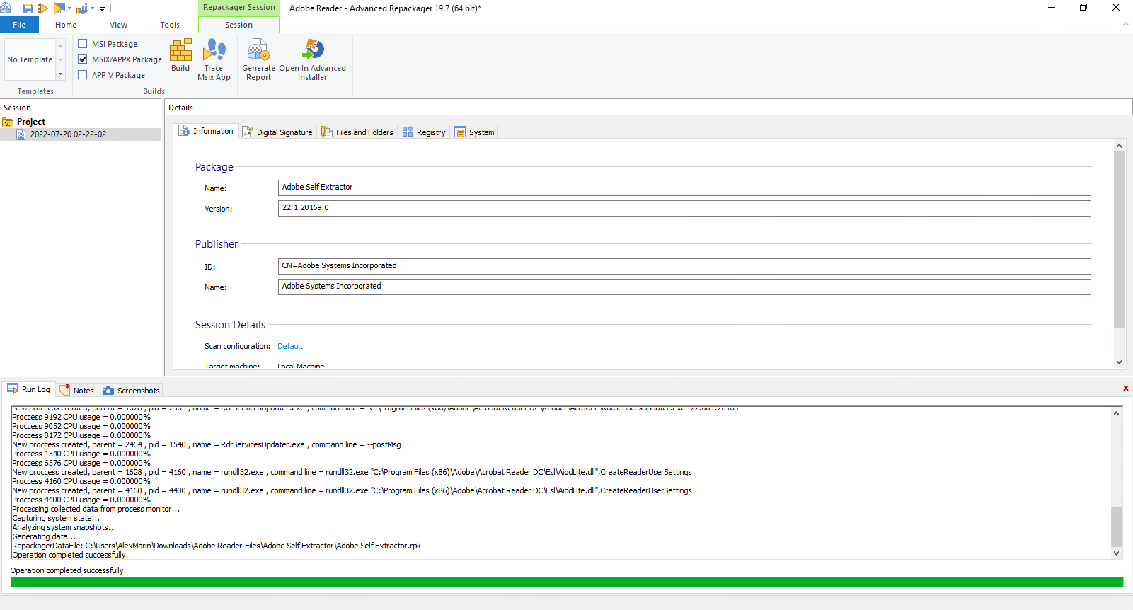Click the "Operation completed successfully." status text above the progress bar

tap(68, 570)
